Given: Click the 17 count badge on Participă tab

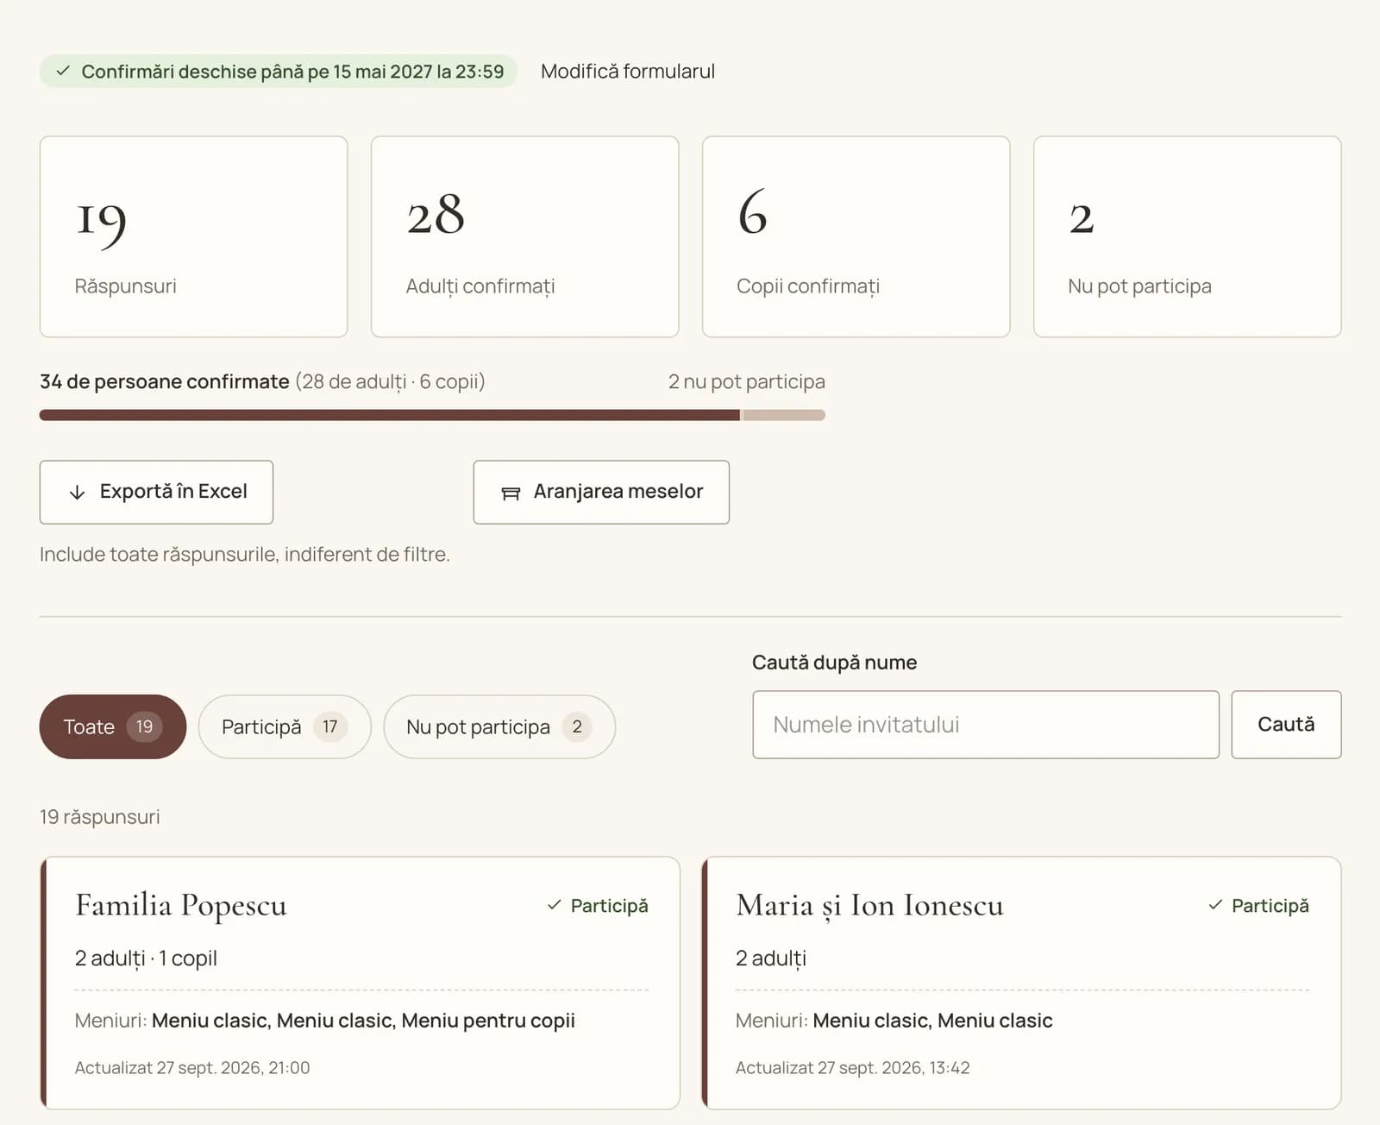Looking at the screenshot, I should (330, 726).
